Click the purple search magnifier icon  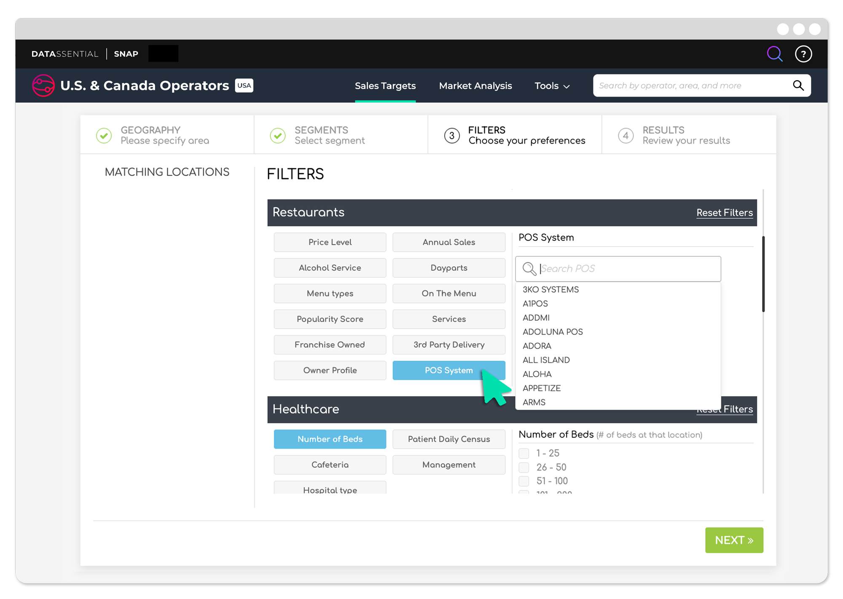click(774, 54)
